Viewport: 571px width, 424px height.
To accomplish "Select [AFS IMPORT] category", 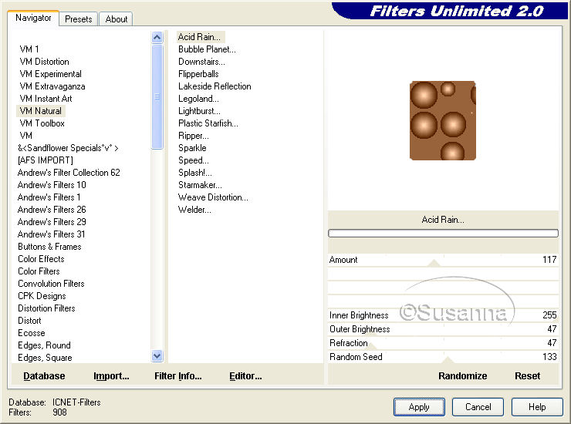I will [46, 160].
